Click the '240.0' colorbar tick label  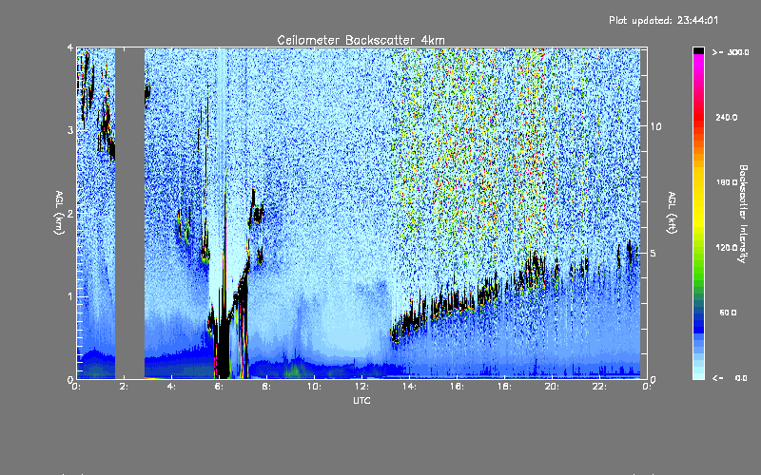[727, 117]
